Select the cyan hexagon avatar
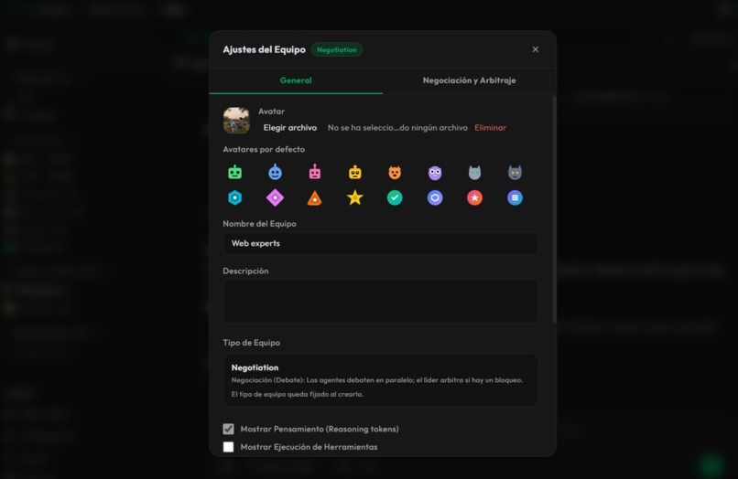The image size is (738, 479). coord(235,197)
